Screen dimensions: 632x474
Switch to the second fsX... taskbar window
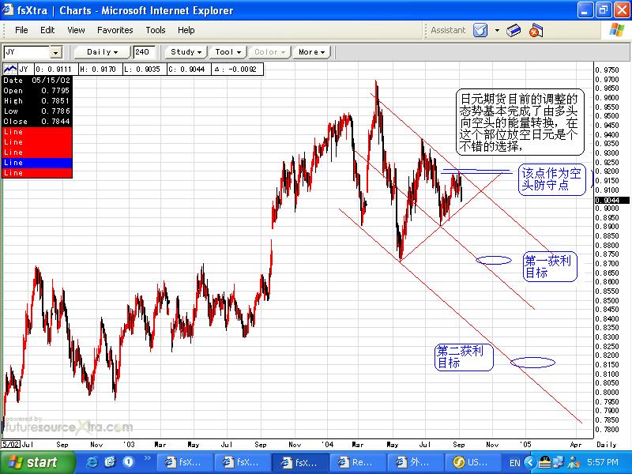pyautogui.click(x=242, y=462)
